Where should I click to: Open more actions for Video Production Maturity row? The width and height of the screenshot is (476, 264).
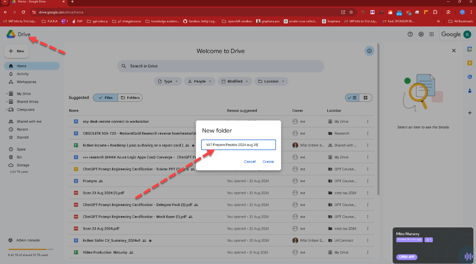click(x=368, y=252)
